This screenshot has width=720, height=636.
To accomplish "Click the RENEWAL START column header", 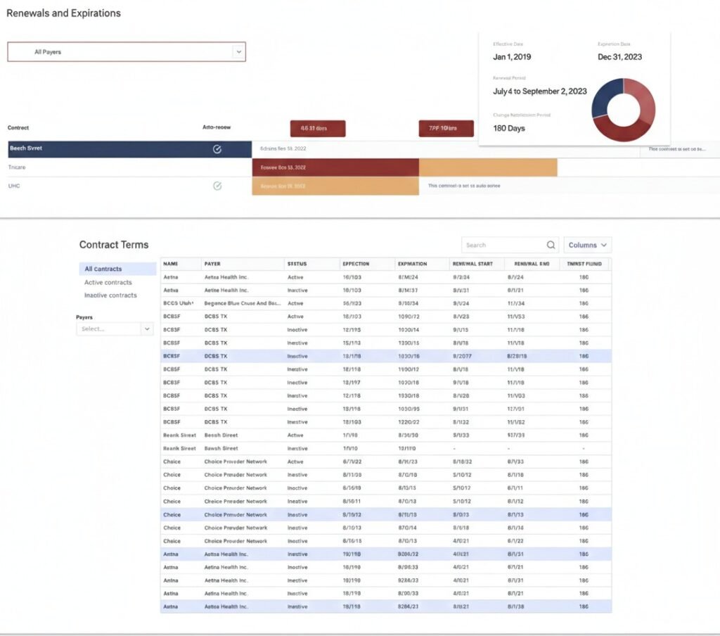I will point(472,264).
